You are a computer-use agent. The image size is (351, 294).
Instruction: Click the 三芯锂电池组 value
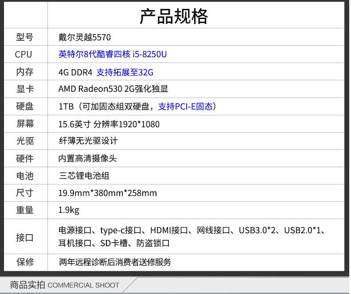tap(84, 176)
